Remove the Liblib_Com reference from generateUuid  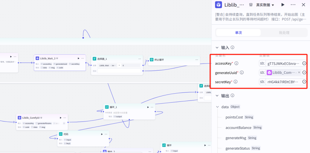click(299, 72)
